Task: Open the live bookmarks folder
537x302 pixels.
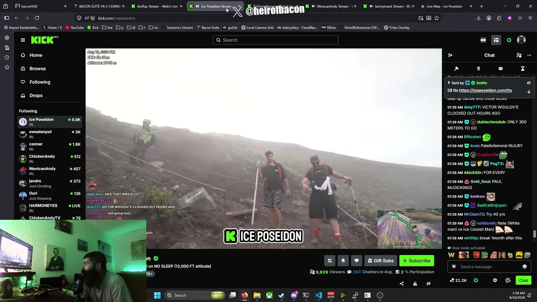Action: click(107, 28)
